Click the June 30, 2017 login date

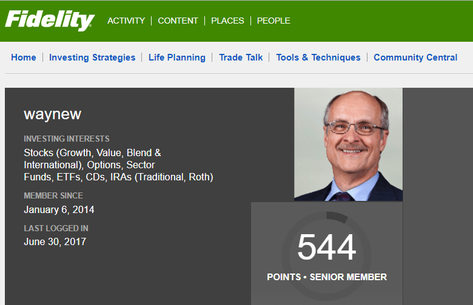[x=55, y=241]
